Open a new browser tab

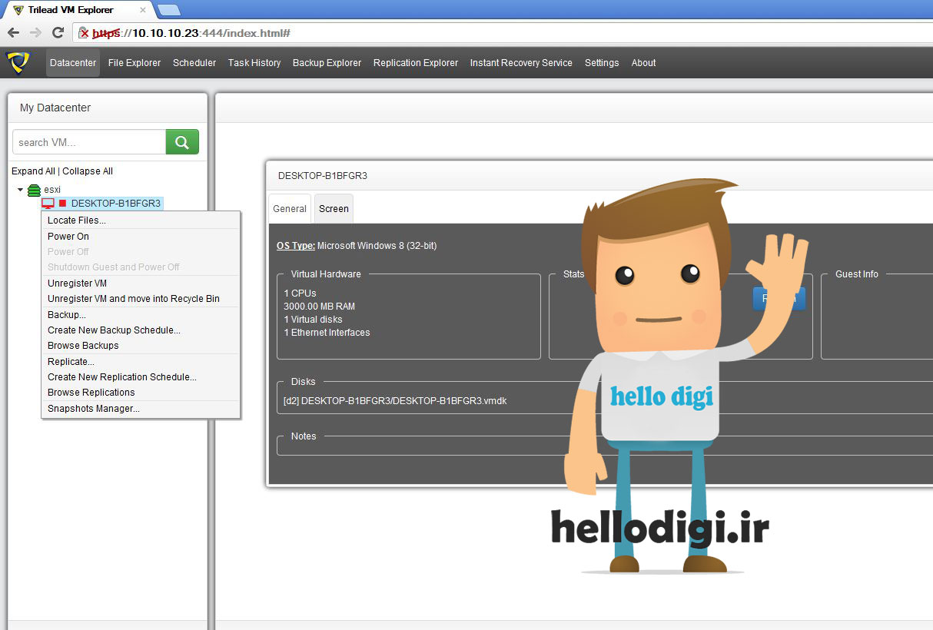pyautogui.click(x=168, y=10)
